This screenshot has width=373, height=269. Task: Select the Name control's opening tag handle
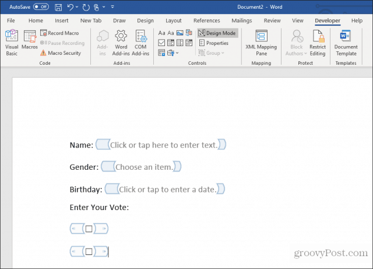[x=103, y=144]
